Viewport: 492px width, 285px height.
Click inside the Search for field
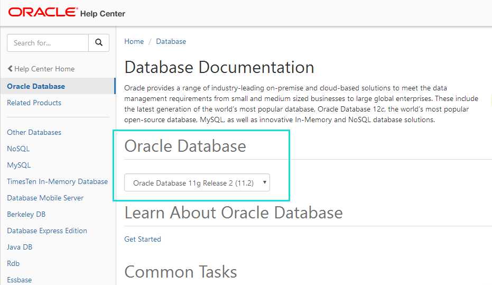click(48, 43)
